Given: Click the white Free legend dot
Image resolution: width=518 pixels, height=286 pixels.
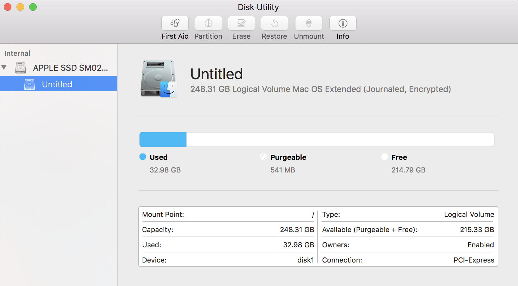Looking at the screenshot, I should (x=385, y=157).
